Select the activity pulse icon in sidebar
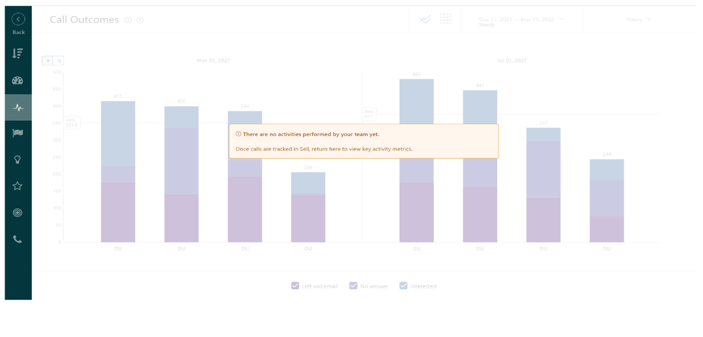The height and width of the screenshot is (337, 703). [18, 107]
